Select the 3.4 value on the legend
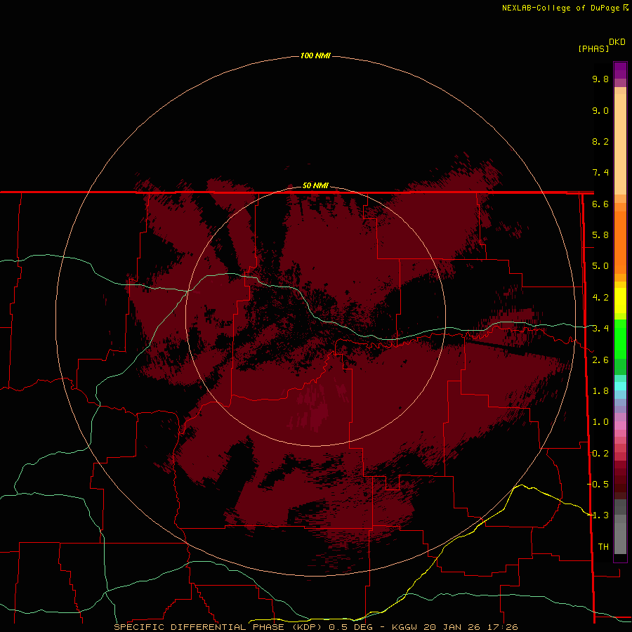632x632 pixels. coord(600,329)
